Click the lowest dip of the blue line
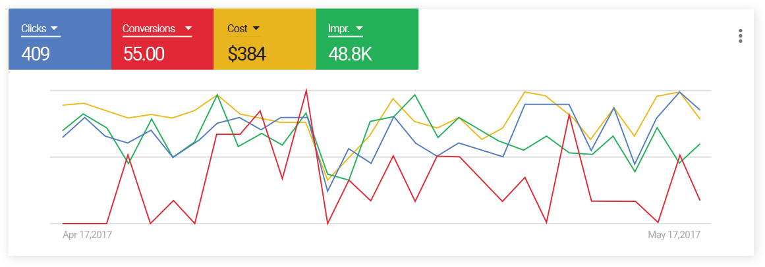This screenshot has width=765, height=267. click(327, 191)
